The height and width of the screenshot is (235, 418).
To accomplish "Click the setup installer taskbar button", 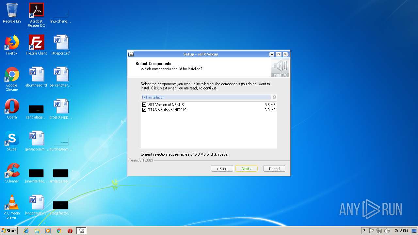I will click(81, 231).
